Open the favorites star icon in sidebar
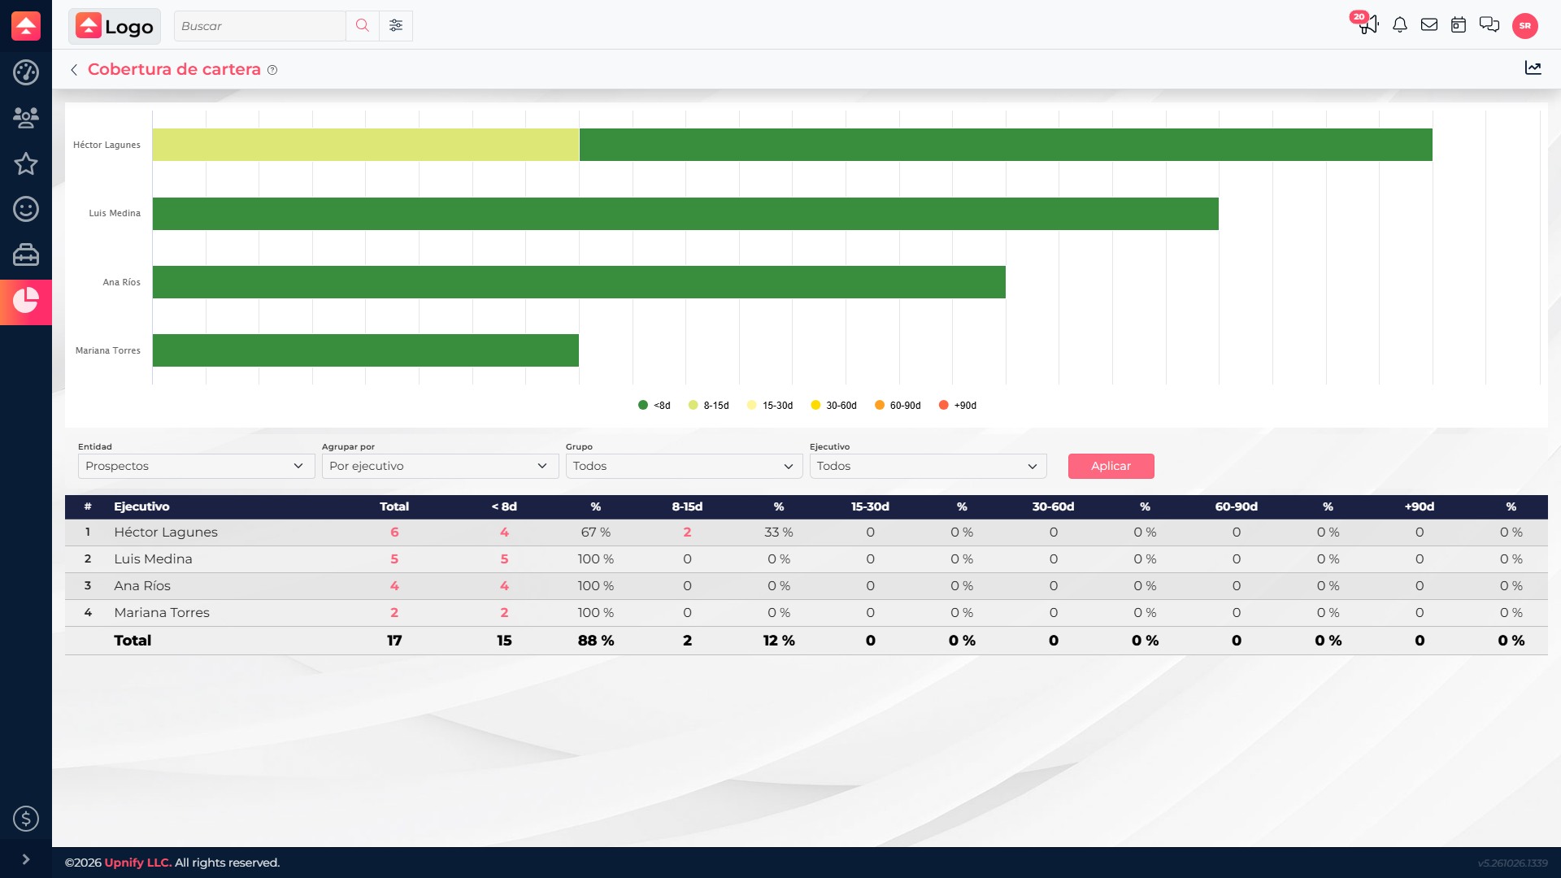 (x=26, y=163)
